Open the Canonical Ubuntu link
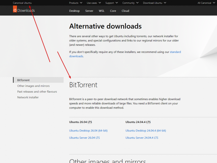This screenshot has width=217, height=163. 22,3
